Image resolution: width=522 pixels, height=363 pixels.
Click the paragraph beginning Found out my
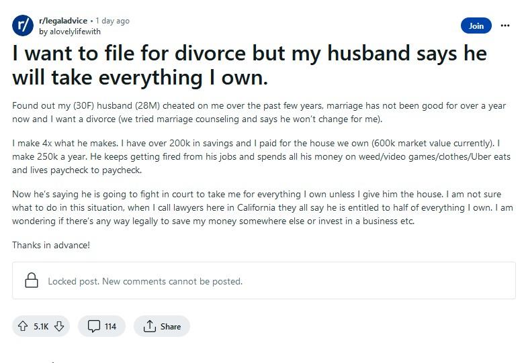259,112
